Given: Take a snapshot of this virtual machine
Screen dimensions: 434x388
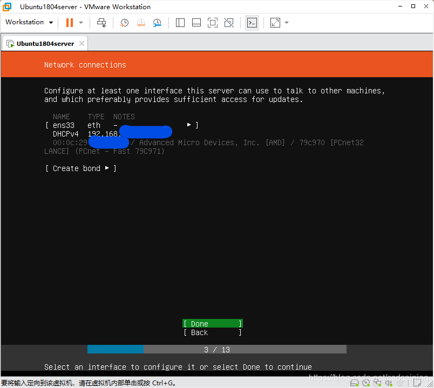Looking at the screenshot, I should coord(124,23).
